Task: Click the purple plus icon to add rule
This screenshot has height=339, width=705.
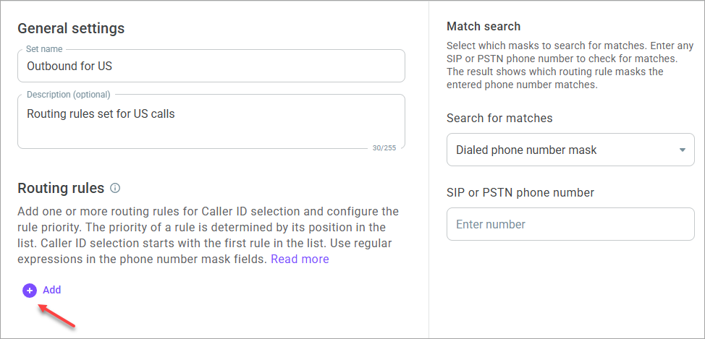Action: [30, 291]
